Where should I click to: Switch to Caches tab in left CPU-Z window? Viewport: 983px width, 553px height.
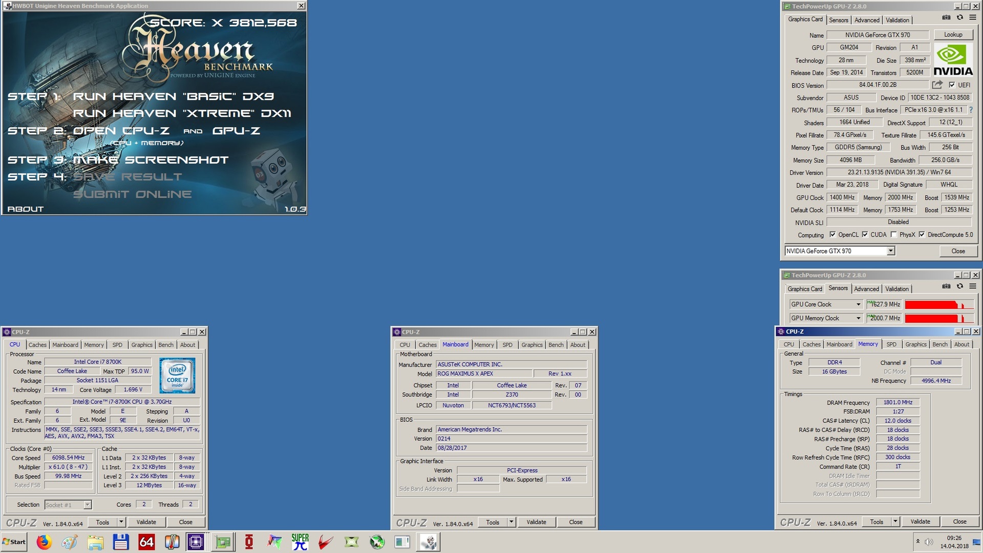coord(37,345)
